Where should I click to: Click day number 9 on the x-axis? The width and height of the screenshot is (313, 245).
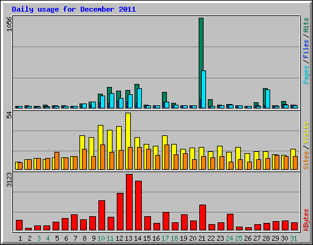tap(94, 238)
